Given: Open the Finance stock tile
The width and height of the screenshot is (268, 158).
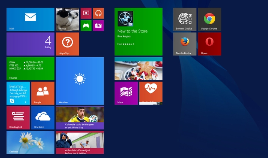Looking at the screenshot, I should point(30,69).
